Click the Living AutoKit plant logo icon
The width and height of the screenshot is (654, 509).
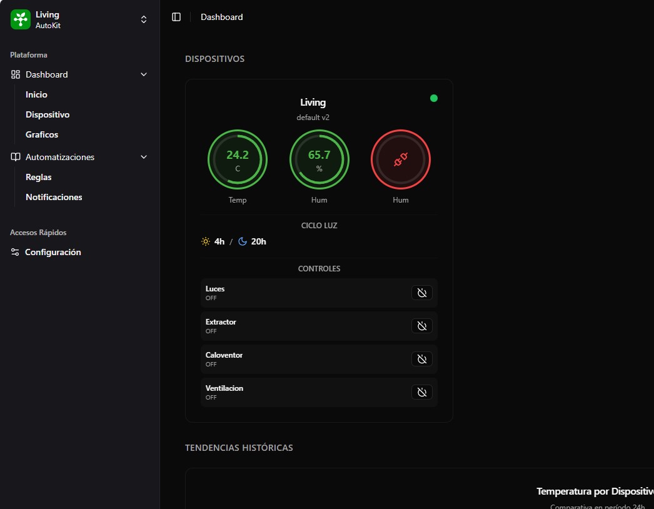click(21, 19)
